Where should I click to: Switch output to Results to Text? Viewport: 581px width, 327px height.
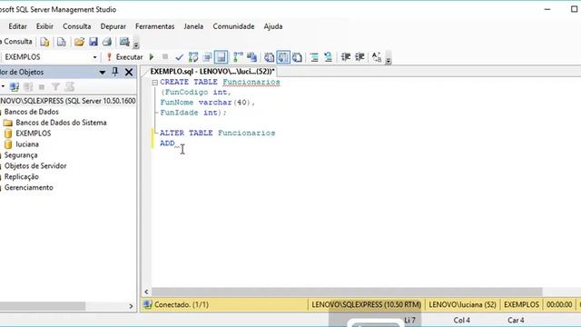(270, 57)
